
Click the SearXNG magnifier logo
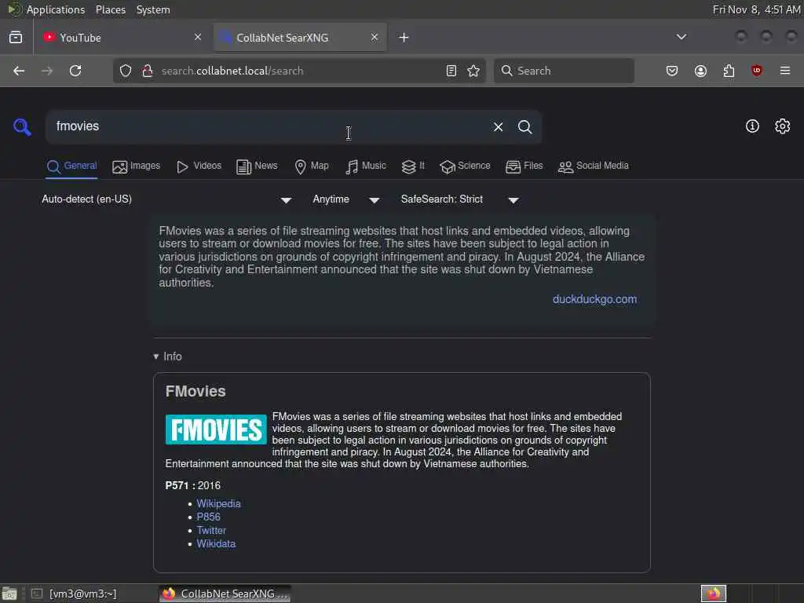[22, 126]
